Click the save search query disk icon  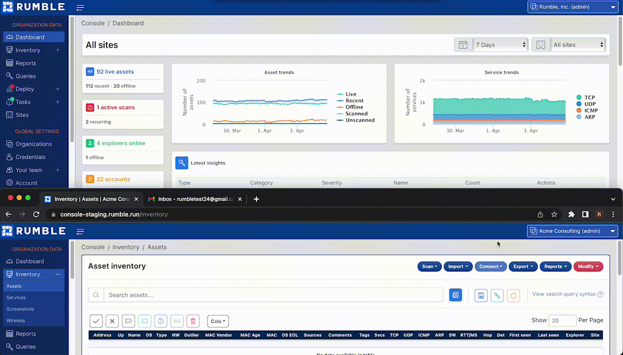tap(481, 295)
